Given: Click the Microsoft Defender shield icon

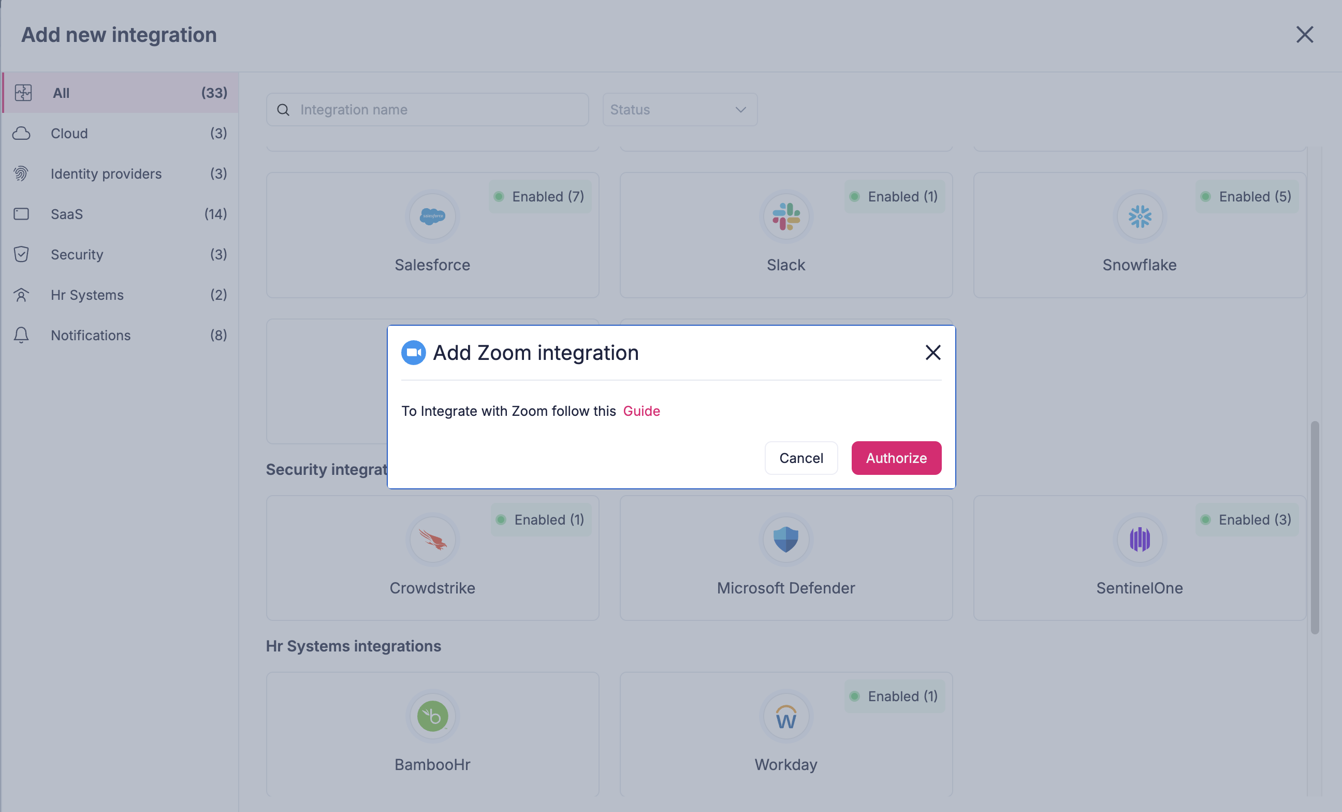Looking at the screenshot, I should (x=786, y=539).
